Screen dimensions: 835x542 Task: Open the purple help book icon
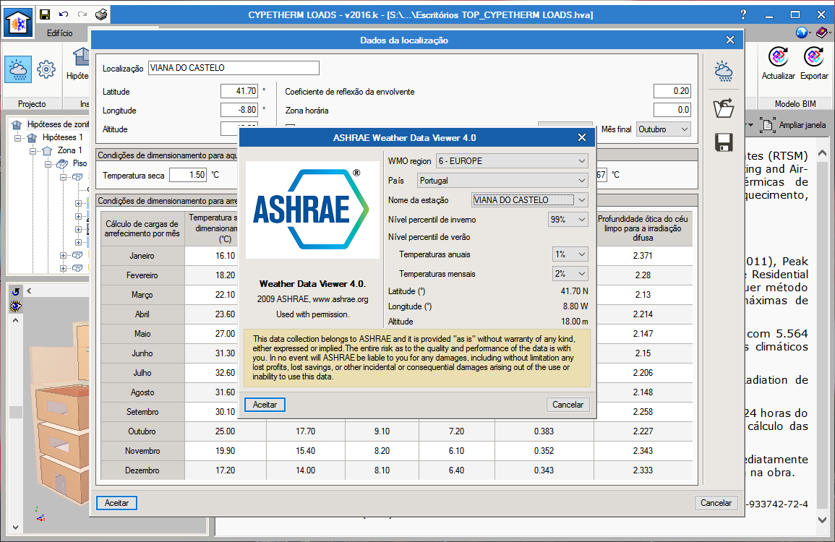[822, 33]
